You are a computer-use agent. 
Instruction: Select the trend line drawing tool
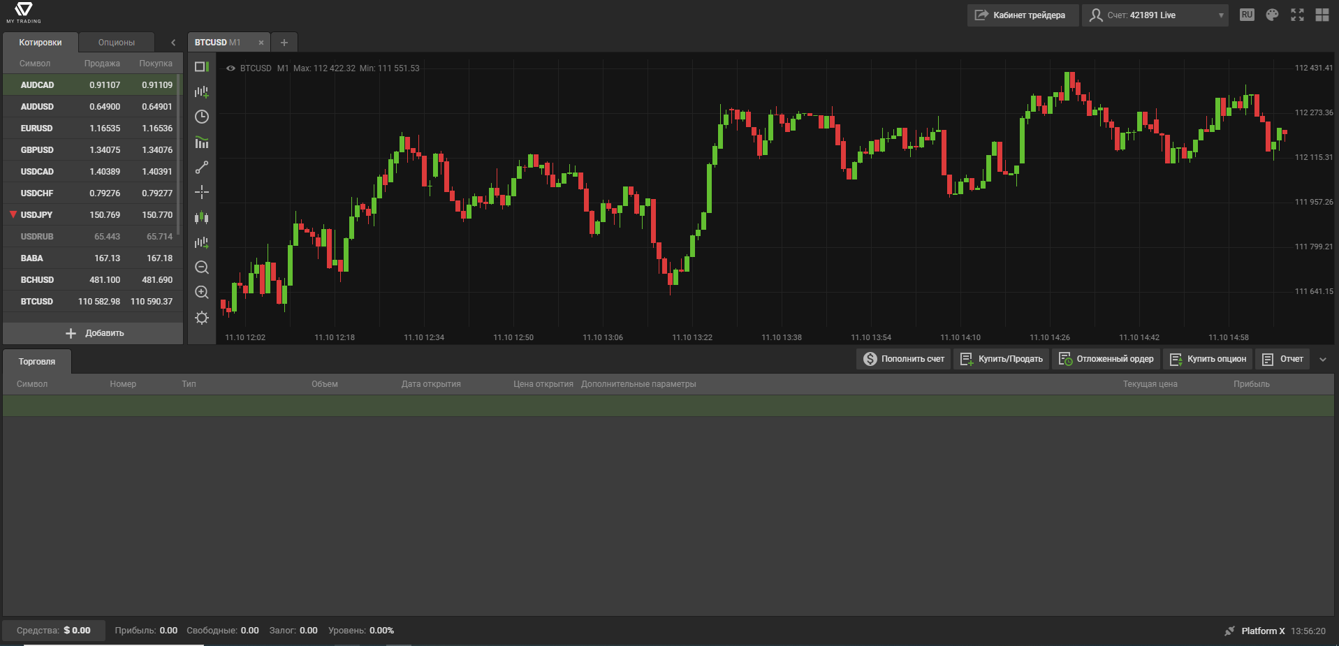coord(202,168)
